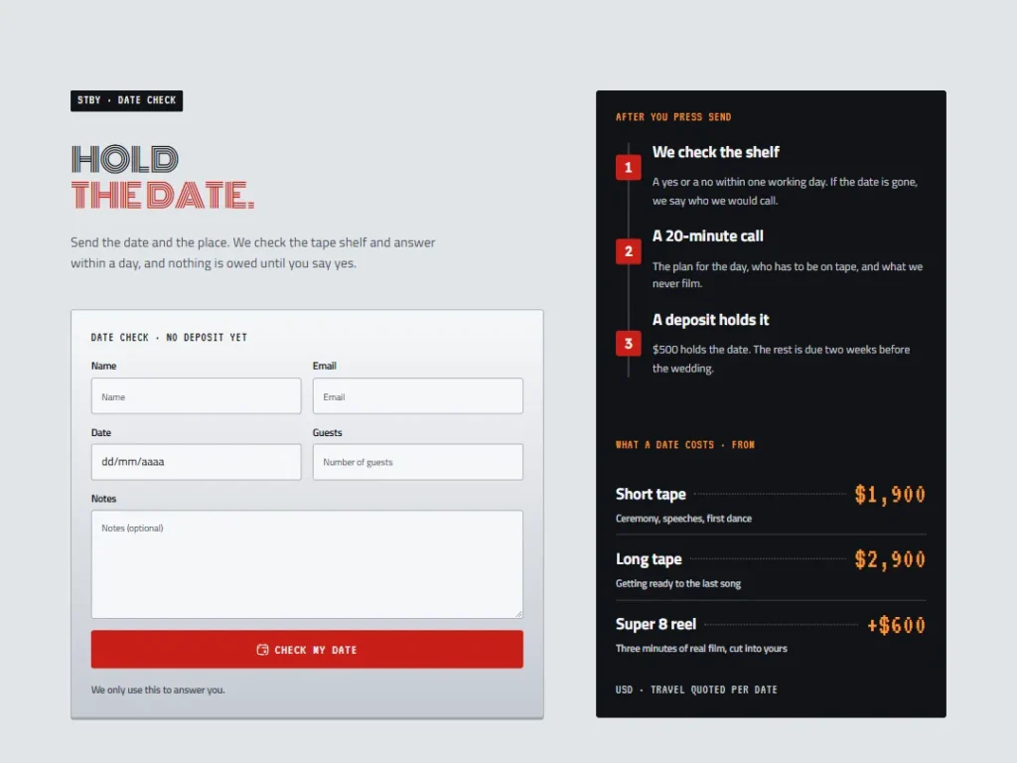
Task: Click the +$600 price
Action: pos(897,625)
